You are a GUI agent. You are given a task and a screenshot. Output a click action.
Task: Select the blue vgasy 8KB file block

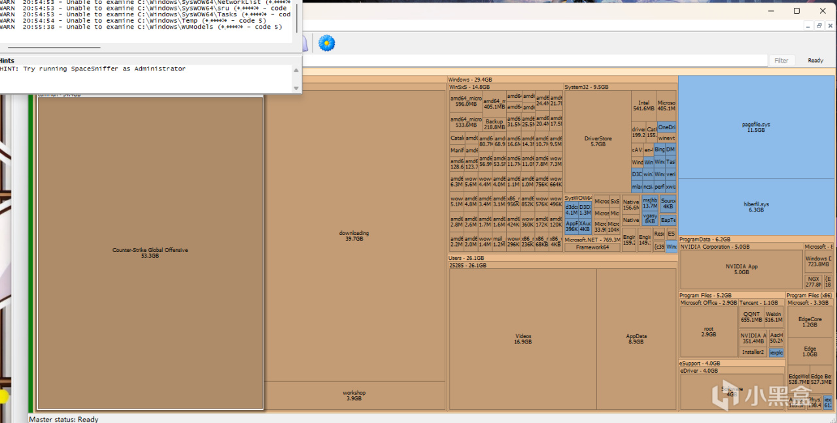(x=650, y=218)
